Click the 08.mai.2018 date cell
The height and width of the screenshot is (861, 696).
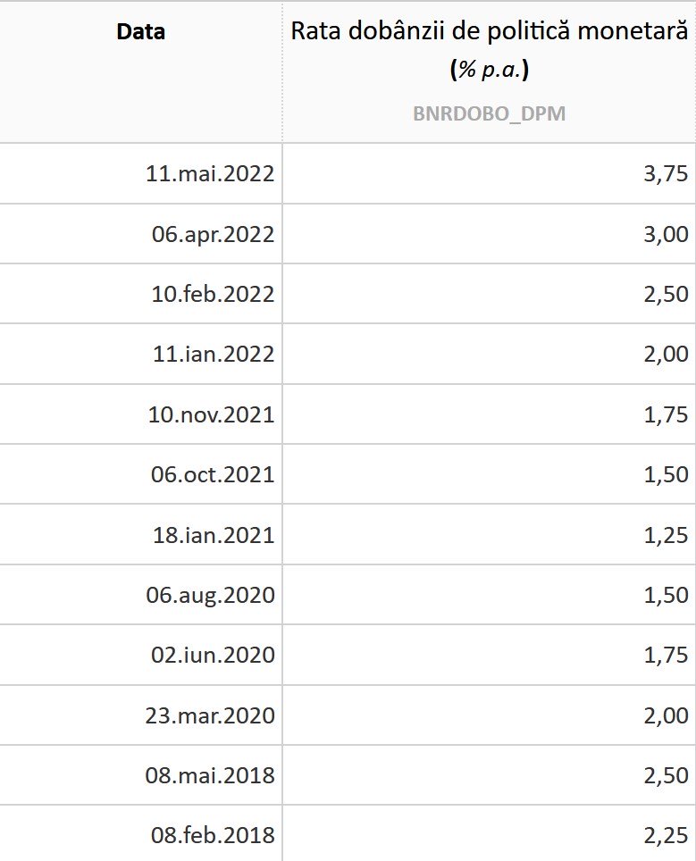(x=210, y=775)
